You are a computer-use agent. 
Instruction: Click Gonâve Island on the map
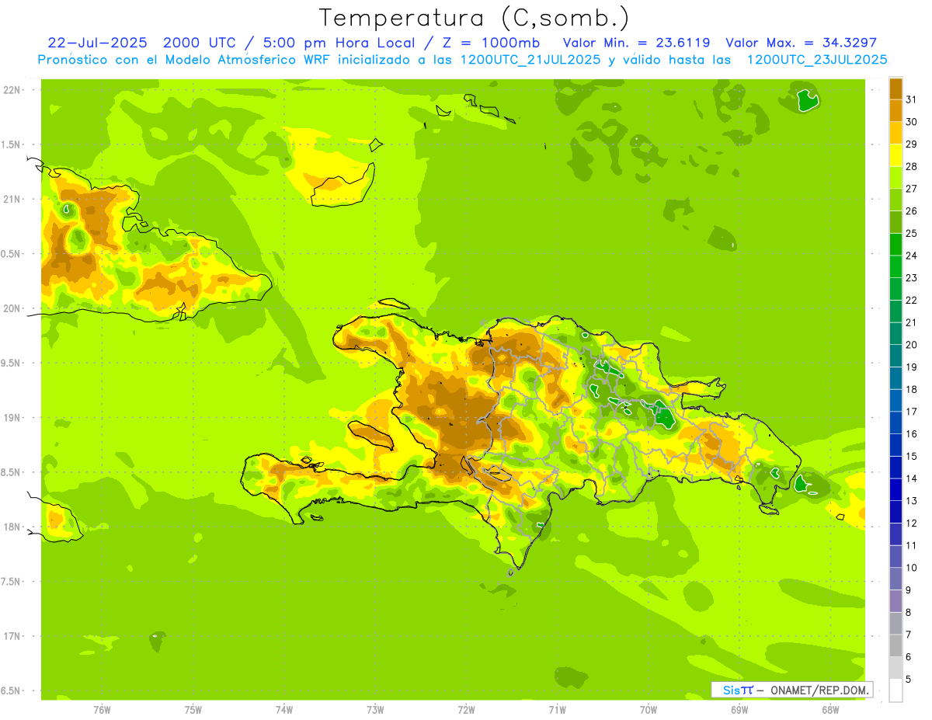point(372,435)
